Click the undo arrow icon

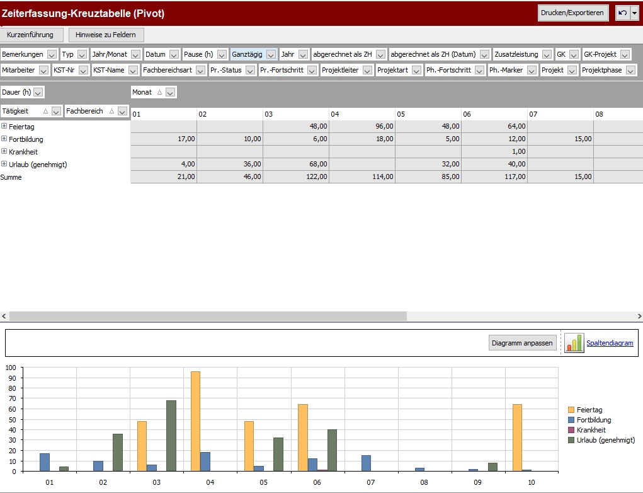click(x=622, y=13)
